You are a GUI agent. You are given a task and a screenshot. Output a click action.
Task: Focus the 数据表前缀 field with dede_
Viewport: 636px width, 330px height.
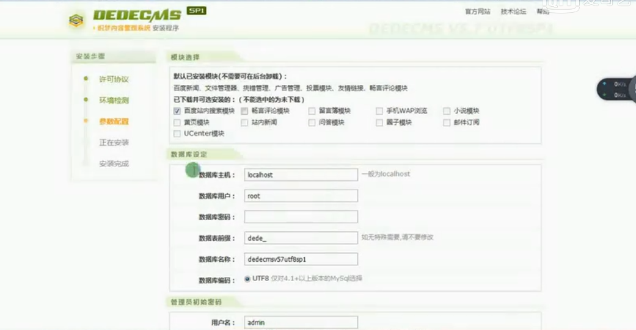pyautogui.click(x=301, y=238)
